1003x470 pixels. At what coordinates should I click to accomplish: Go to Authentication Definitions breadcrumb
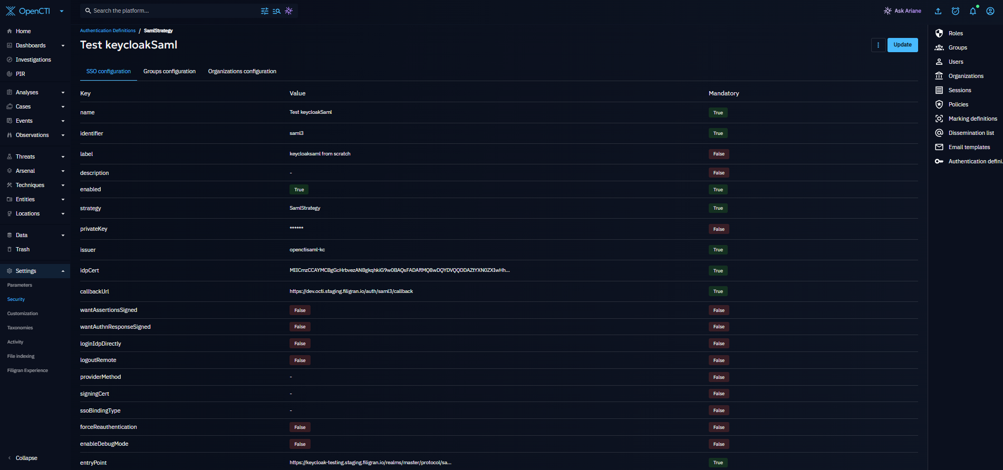point(108,31)
